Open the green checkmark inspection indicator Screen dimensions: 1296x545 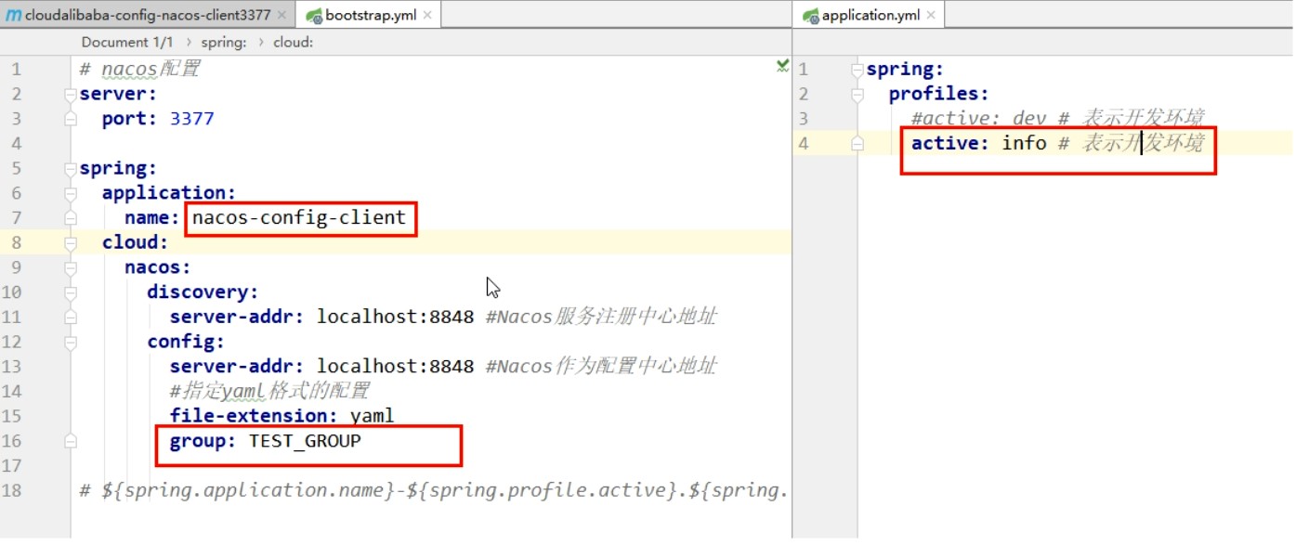(x=782, y=65)
